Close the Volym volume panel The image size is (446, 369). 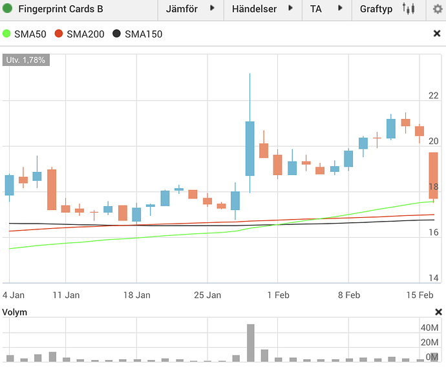(x=439, y=312)
